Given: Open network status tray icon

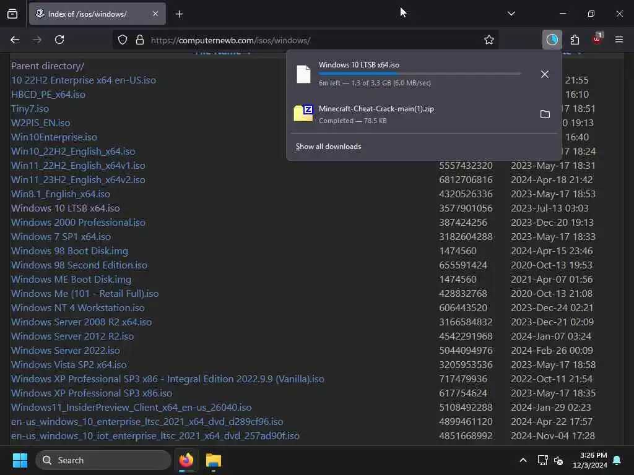Looking at the screenshot, I should coord(542,460).
